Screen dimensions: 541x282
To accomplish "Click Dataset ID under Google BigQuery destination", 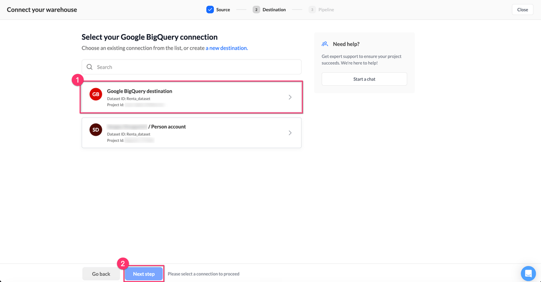I will (x=128, y=99).
